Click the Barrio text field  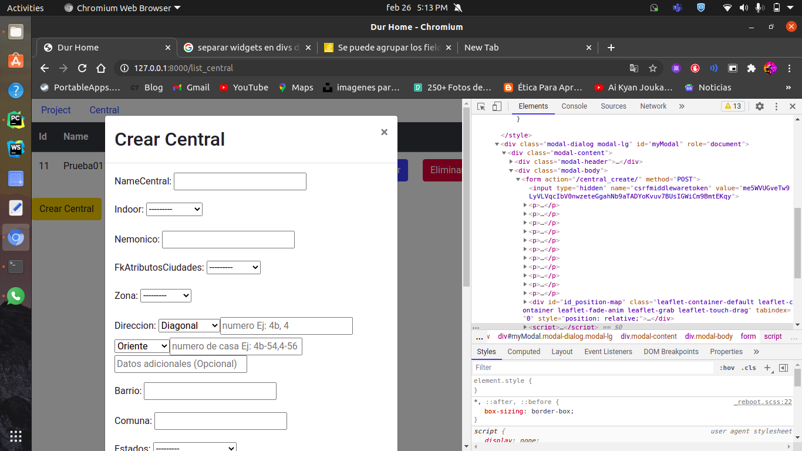click(210, 391)
